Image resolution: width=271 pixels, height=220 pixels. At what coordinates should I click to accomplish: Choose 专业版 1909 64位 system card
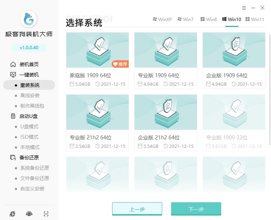click(166, 61)
